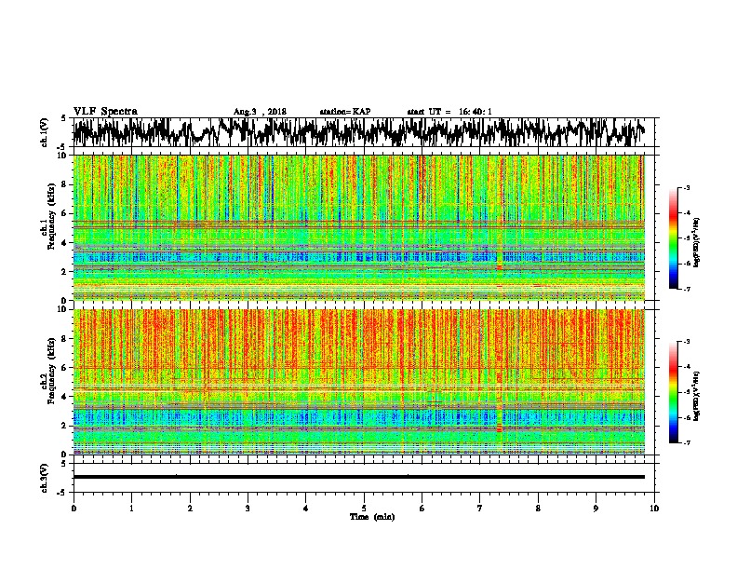Select the "start UT = 16:40:1" text
The image size is (737, 570).
449,112
